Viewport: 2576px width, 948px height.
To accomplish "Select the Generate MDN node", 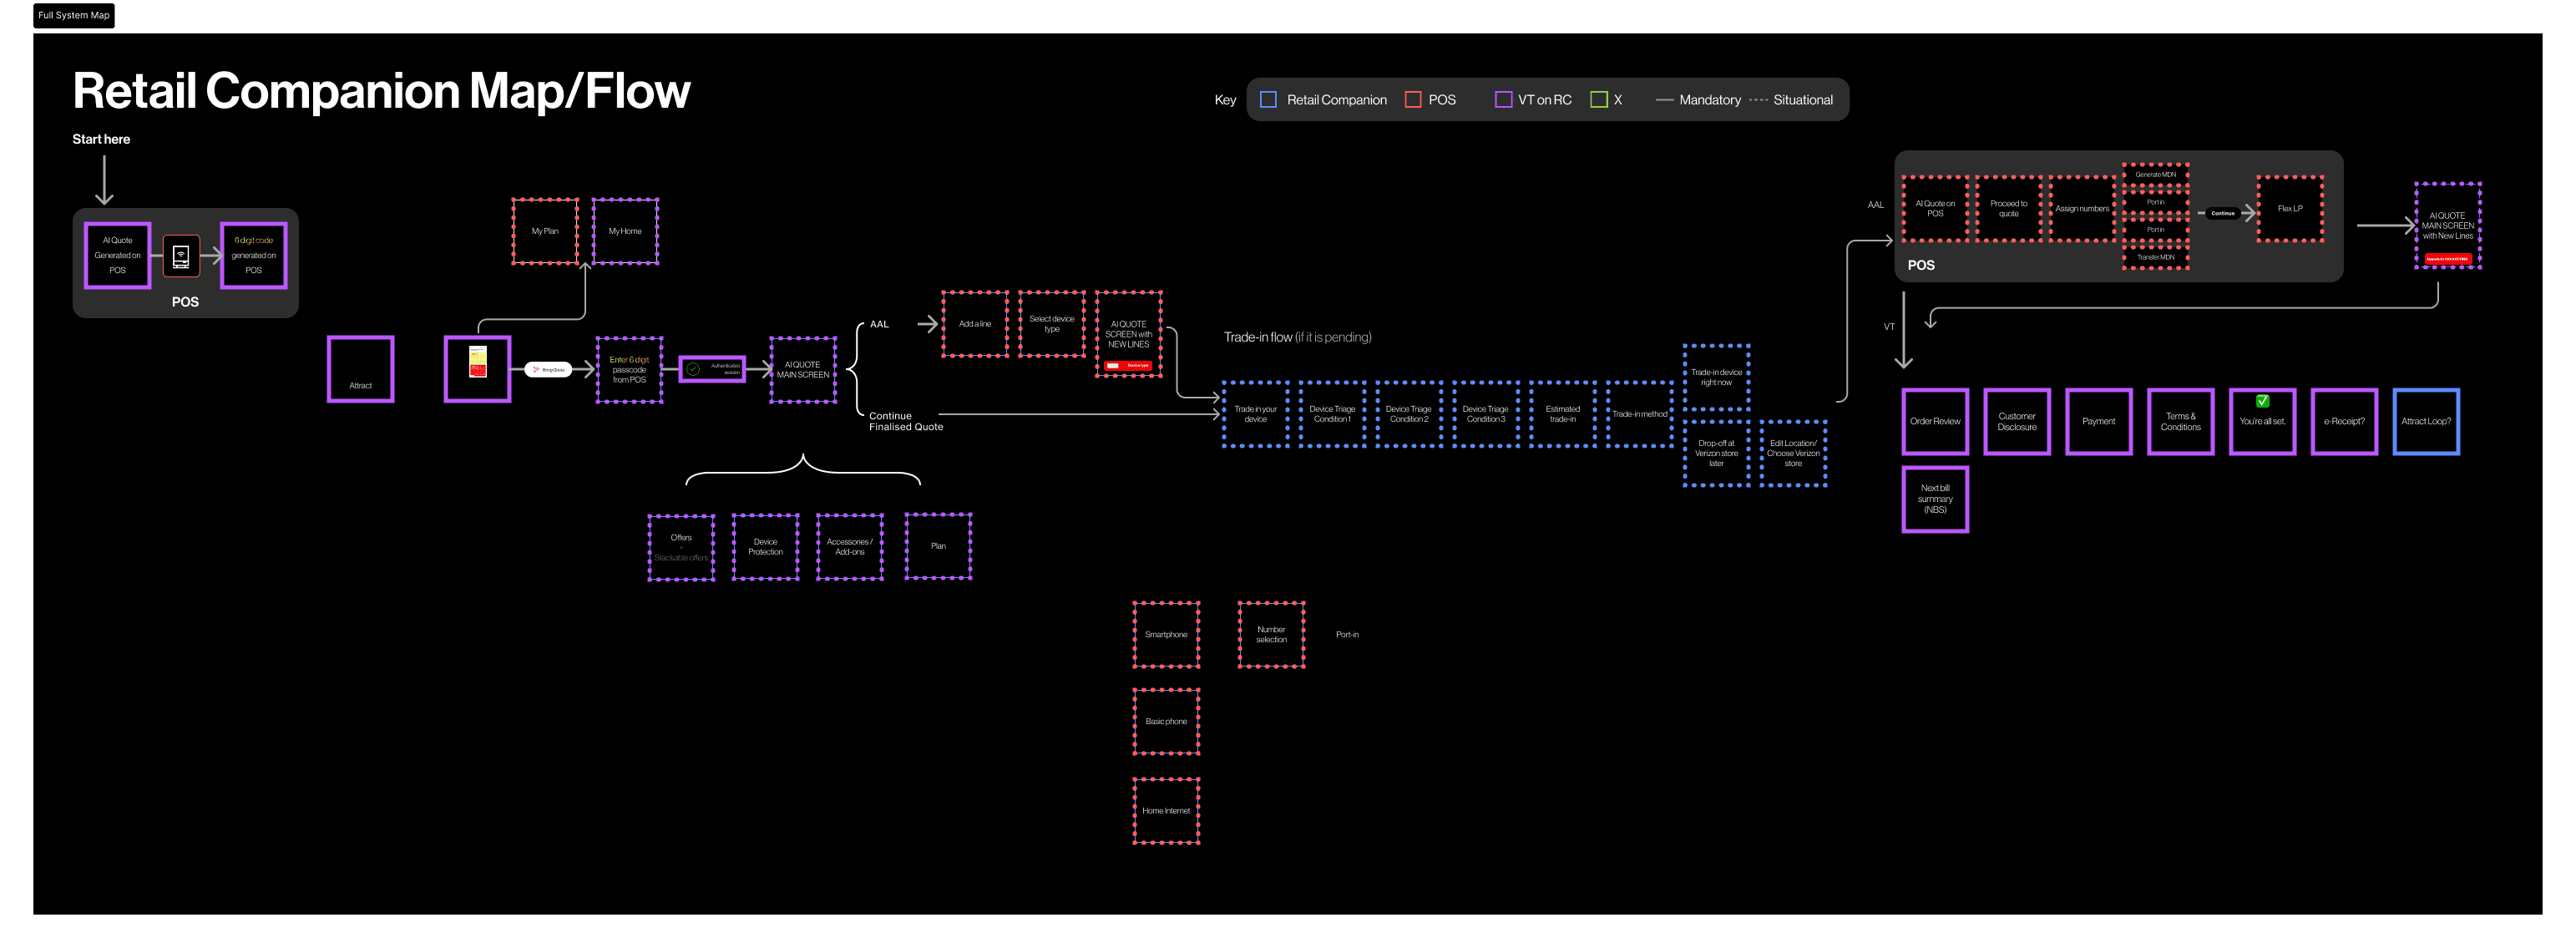I will pos(2156,175).
